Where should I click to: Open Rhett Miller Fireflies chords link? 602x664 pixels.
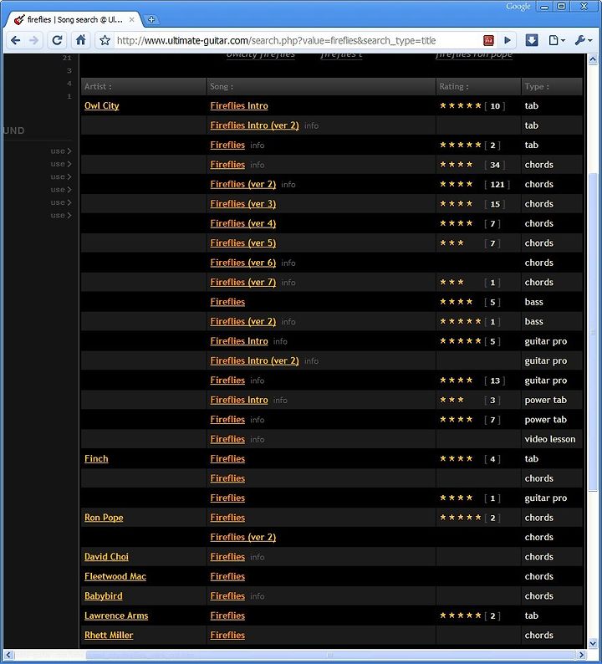click(x=227, y=636)
